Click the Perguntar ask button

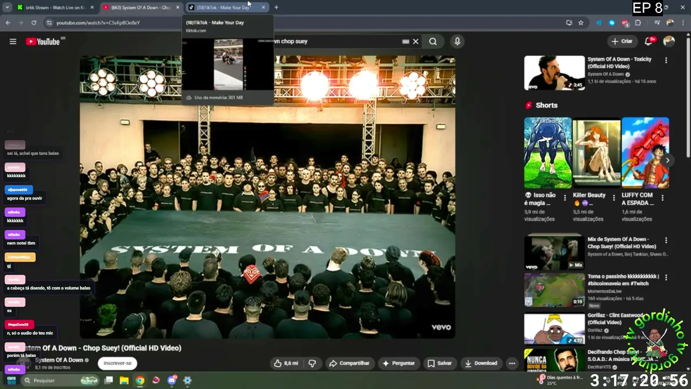coord(398,363)
